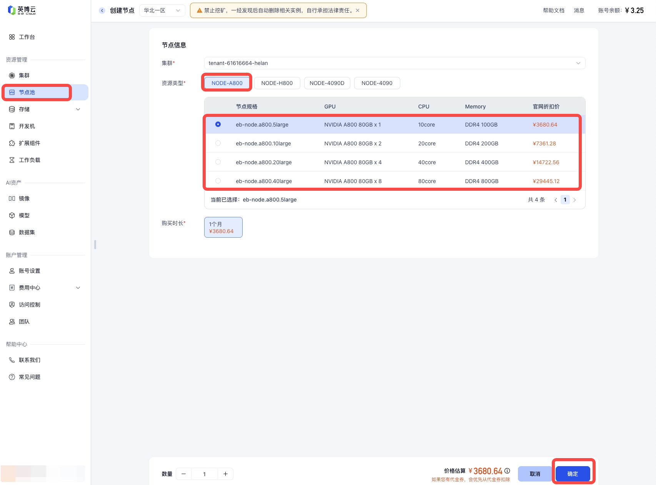Screen dimensions: 656x485
Task: Open the 模型 cube icon
Action: (12, 215)
